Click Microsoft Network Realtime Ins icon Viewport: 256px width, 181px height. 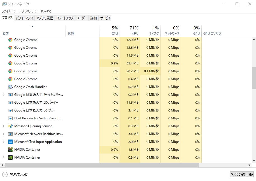pos(10,134)
